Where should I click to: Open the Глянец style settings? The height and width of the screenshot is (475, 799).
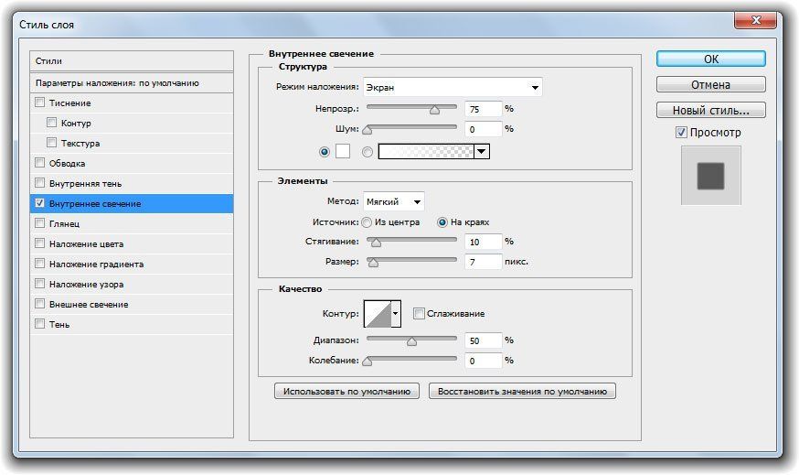(x=64, y=223)
